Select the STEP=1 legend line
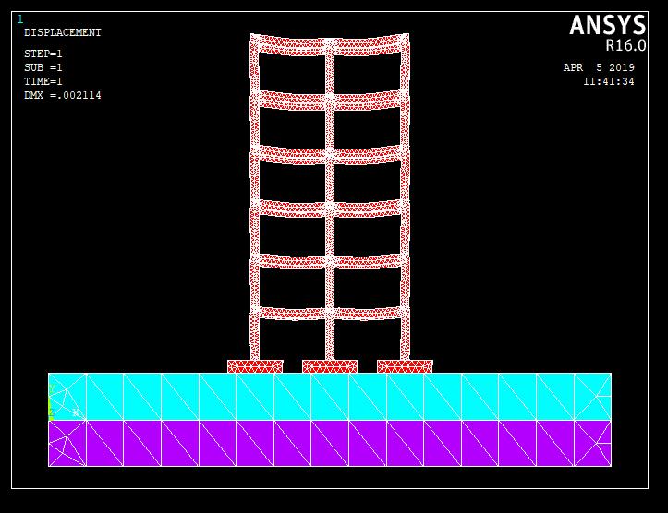Viewport: 668px width, 513px height. pos(43,54)
